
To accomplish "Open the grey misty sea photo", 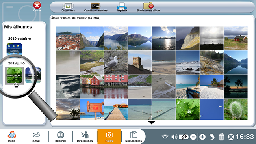I will [x=211, y=38].
